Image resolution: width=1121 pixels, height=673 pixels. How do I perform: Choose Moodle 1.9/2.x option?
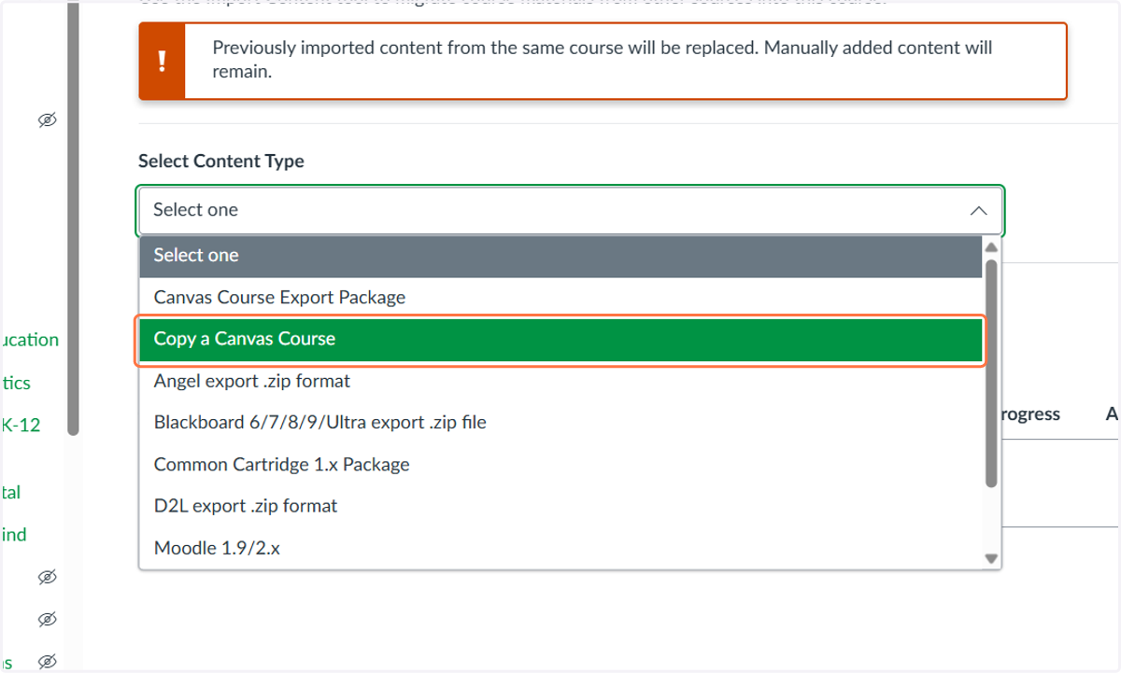(x=560, y=548)
